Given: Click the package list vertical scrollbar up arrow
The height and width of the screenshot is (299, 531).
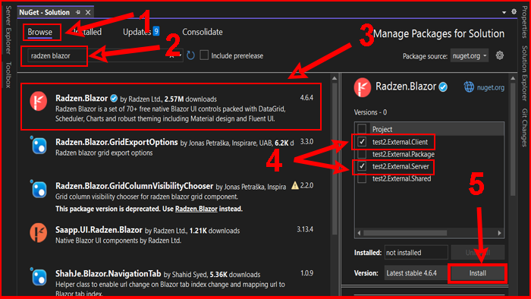Looking at the screenshot, I should [335, 78].
